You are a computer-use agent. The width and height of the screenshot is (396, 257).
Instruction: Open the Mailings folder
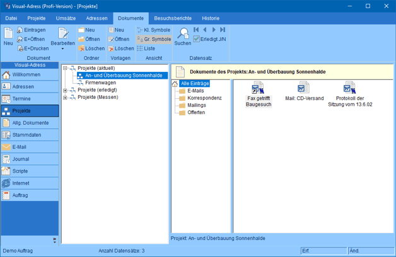197,105
